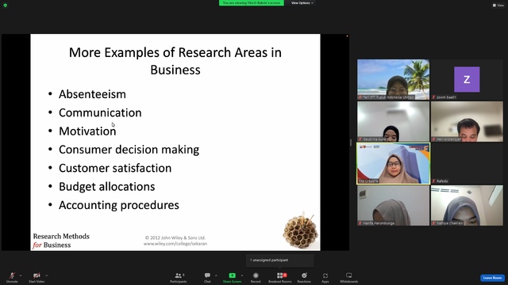The width and height of the screenshot is (508, 285).
Task: Click the panel divider handle beside shared screen
Action: click(x=351, y=142)
